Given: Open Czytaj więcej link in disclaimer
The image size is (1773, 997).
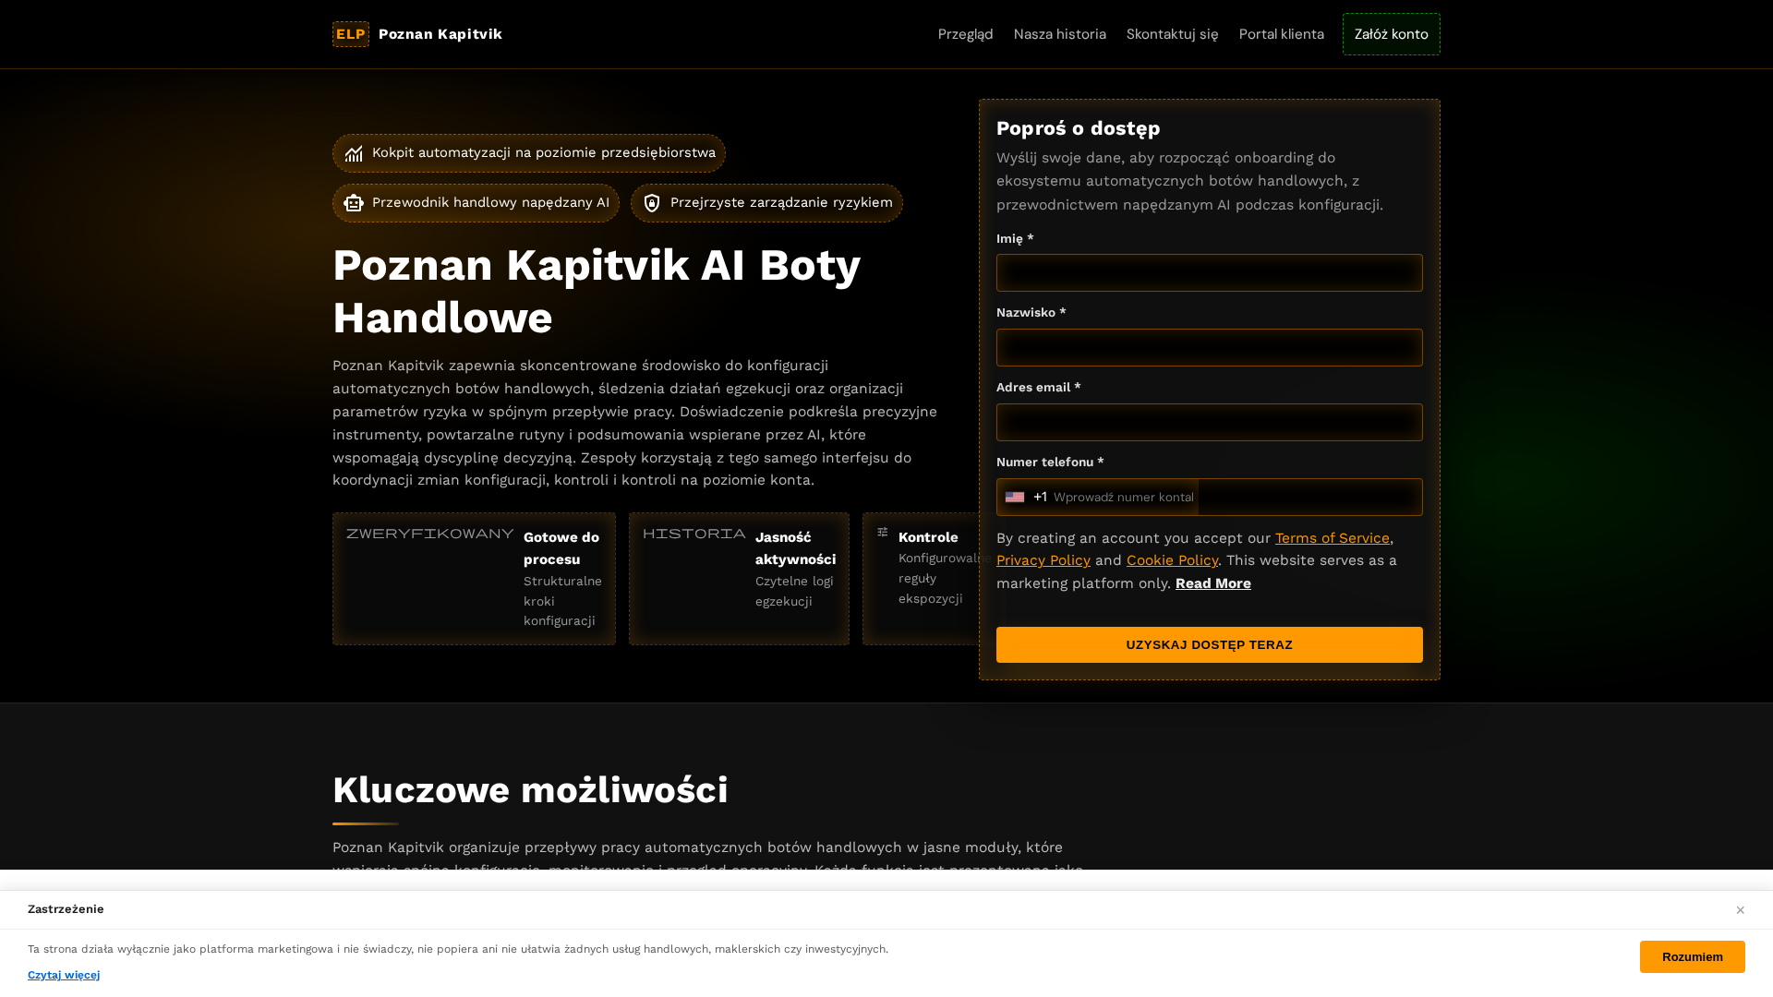Looking at the screenshot, I should (64, 975).
